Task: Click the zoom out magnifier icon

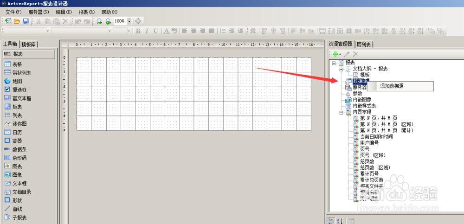Action: [x=100, y=21]
